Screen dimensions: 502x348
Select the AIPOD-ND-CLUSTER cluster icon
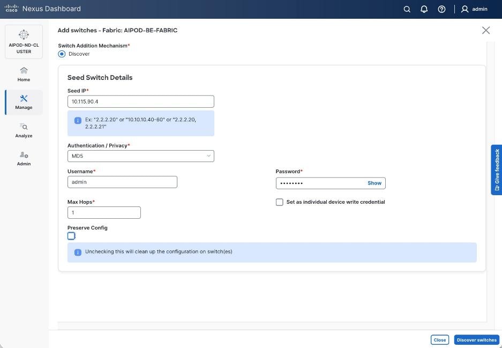[x=24, y=40]
